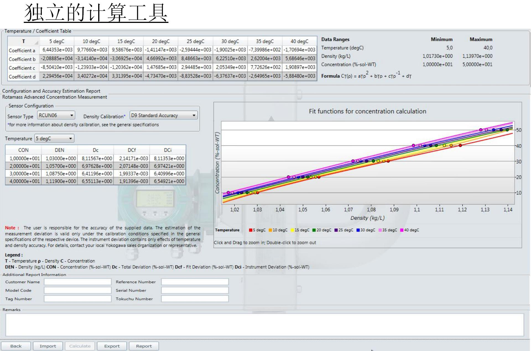
Task: Select the 25 degC column header
Action: [195, 41]
